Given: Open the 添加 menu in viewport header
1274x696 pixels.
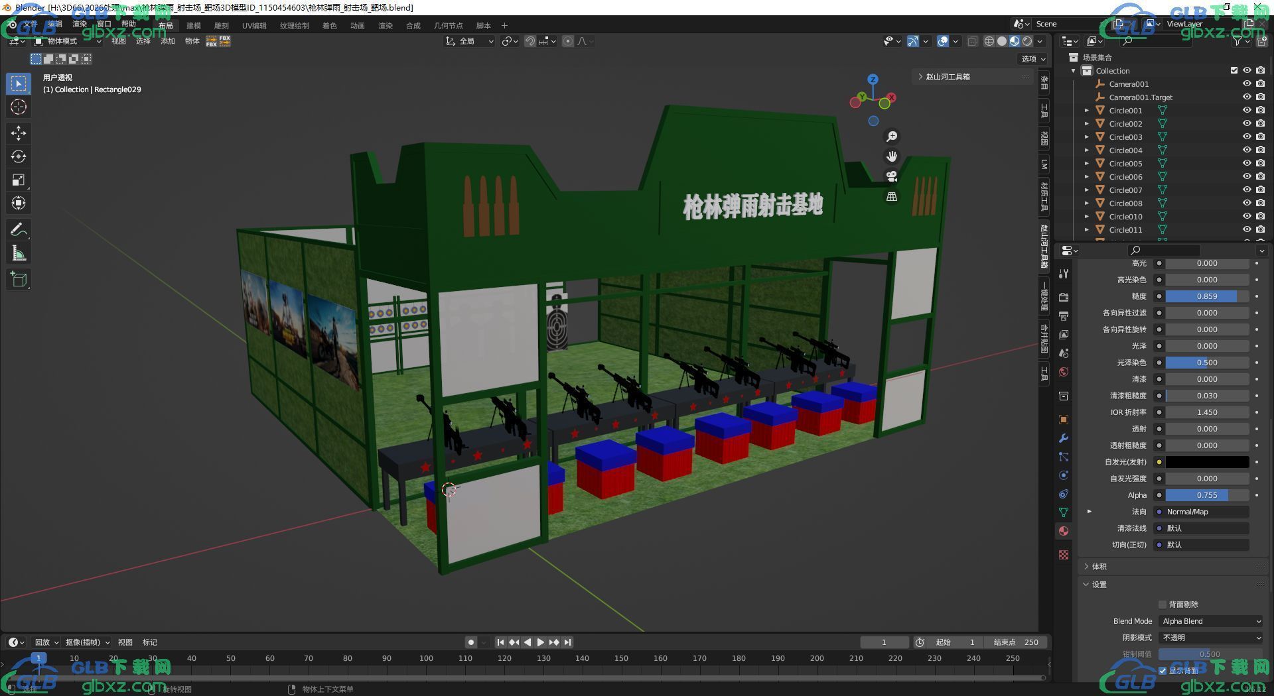Looking at the screenshot, I should point(167,41).
